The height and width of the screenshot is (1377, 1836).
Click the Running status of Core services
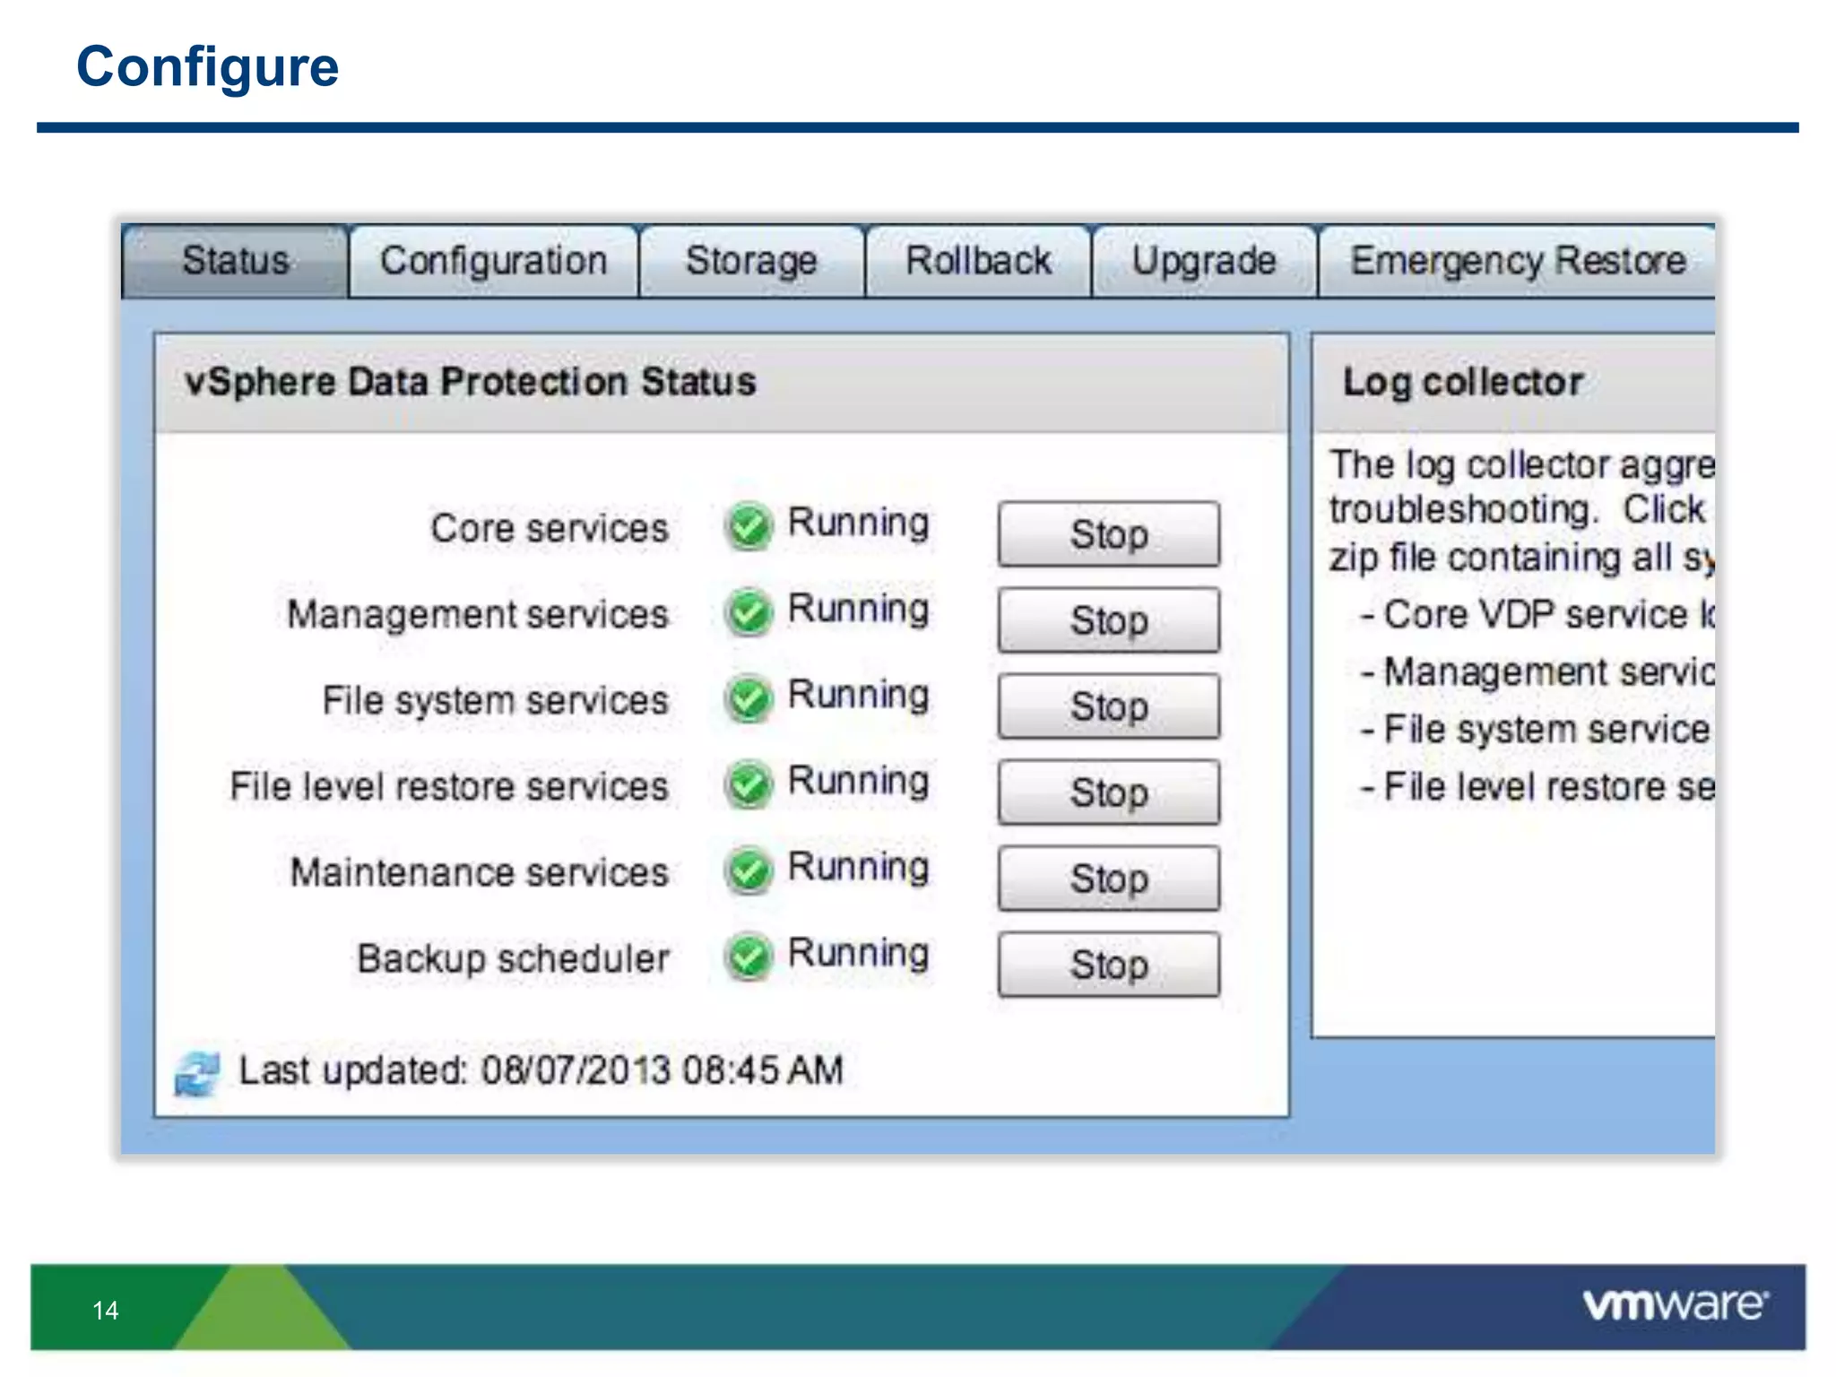[x=858, y=524]
